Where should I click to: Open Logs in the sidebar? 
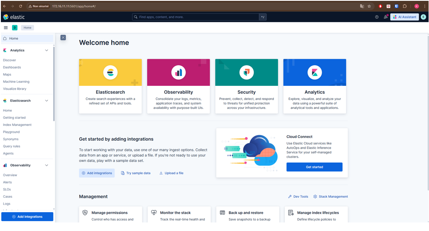pyautogui.click(x=6, y=204)
